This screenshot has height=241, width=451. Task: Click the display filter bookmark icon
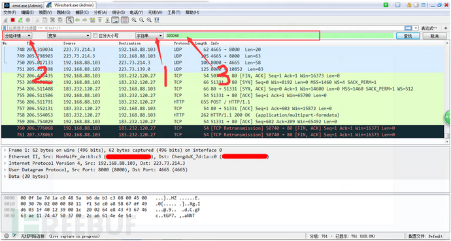point(5,28)
